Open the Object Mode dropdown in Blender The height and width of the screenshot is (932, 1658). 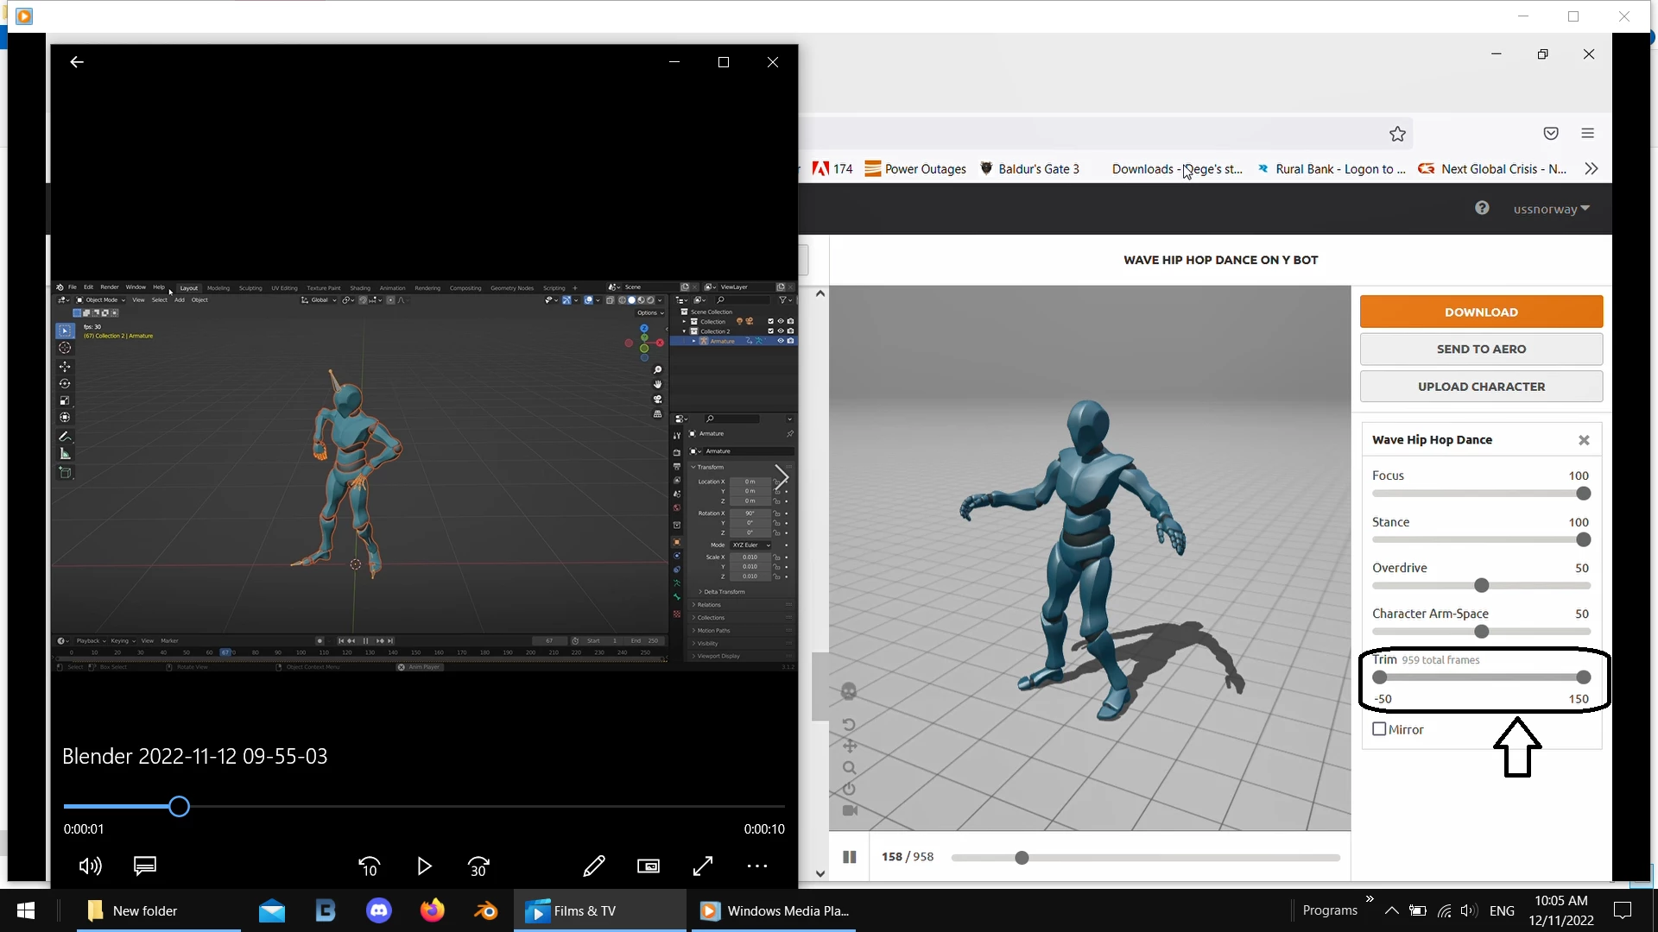point(101,299)
